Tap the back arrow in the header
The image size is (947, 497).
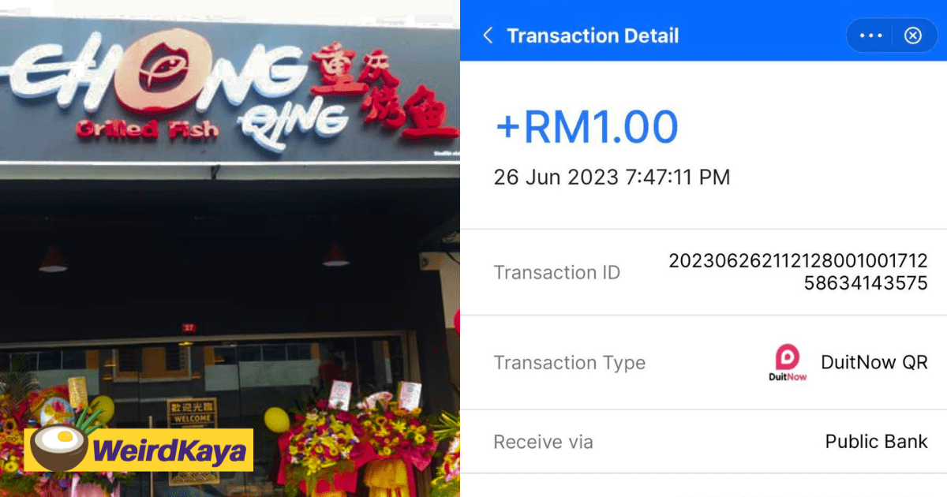point(488,35)
